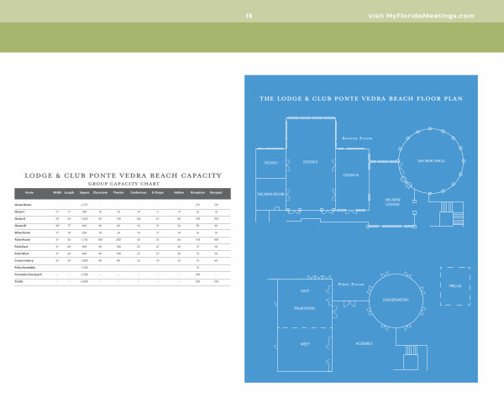Viewport: 504px width, 413px height.
Task: Select the Trellis row name in table
Action: [18, 282]
